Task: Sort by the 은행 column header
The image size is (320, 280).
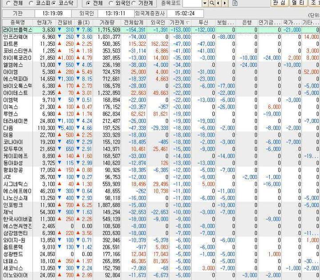Action: point(247,23)
